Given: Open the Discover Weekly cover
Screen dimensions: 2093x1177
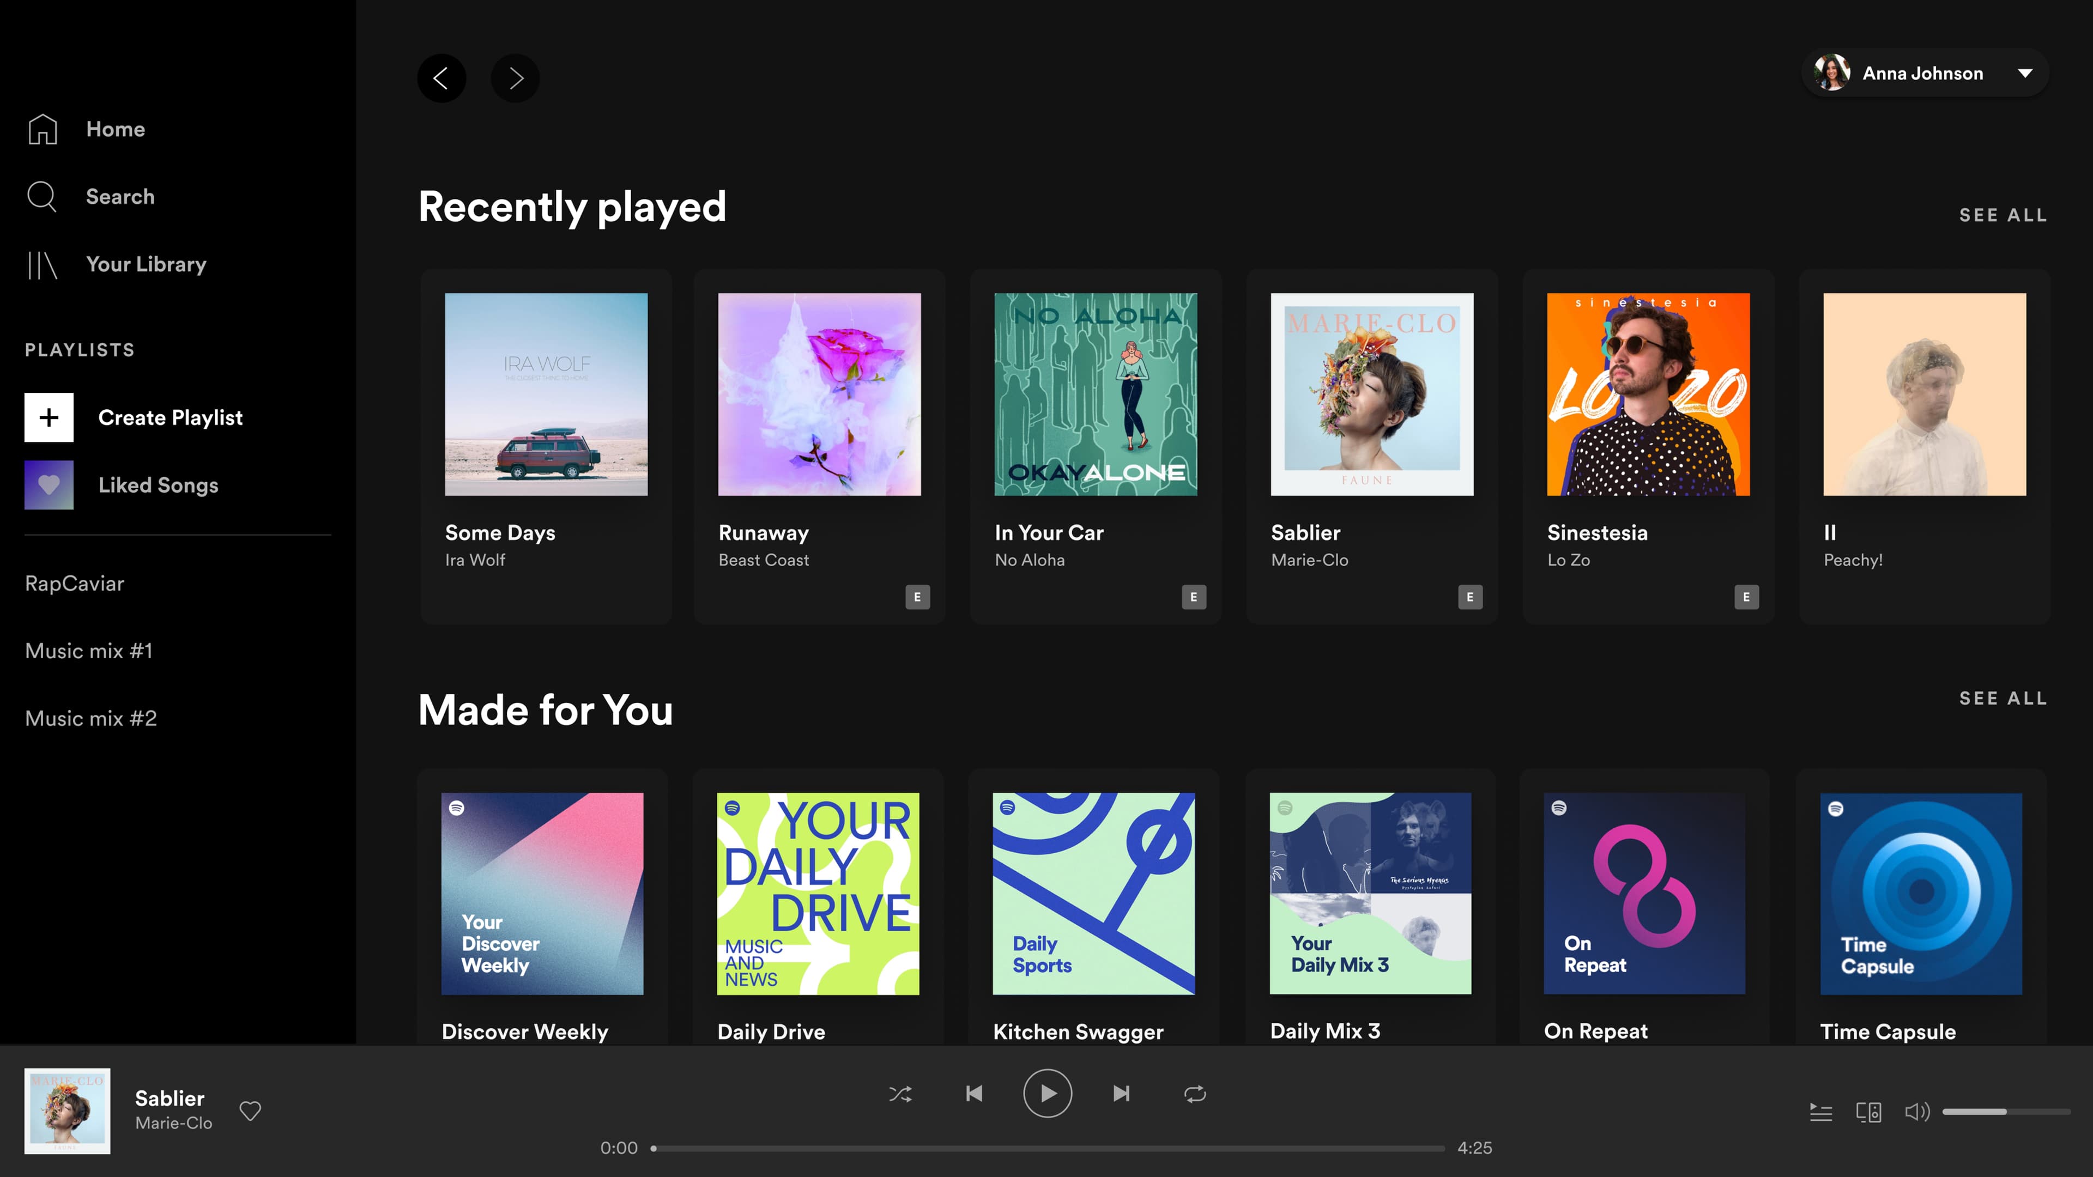Looking at the screenshot, I should (x=542, y=894).
